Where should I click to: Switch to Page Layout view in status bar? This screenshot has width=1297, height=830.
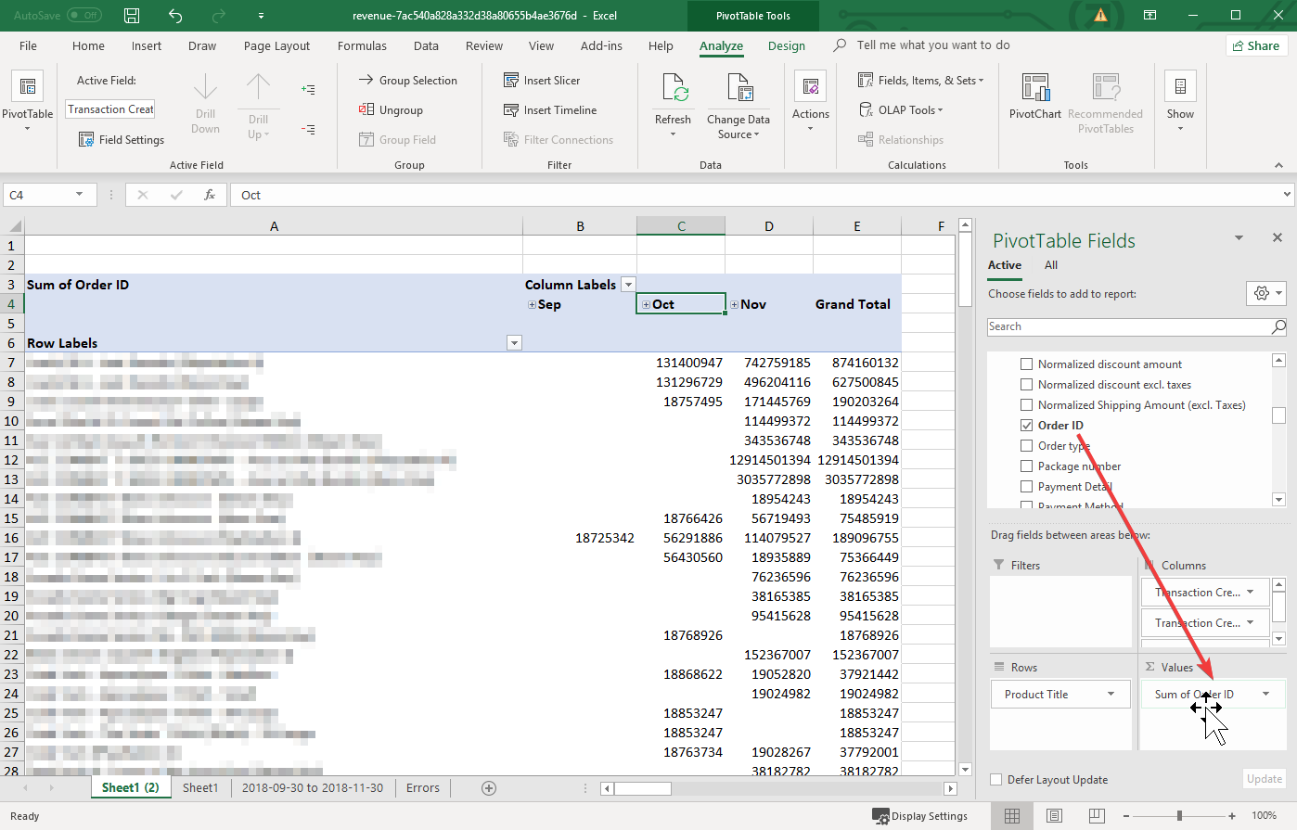(1054, 816)
